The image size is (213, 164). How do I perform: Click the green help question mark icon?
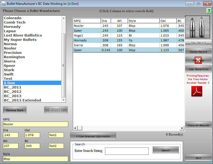[209, 11]
